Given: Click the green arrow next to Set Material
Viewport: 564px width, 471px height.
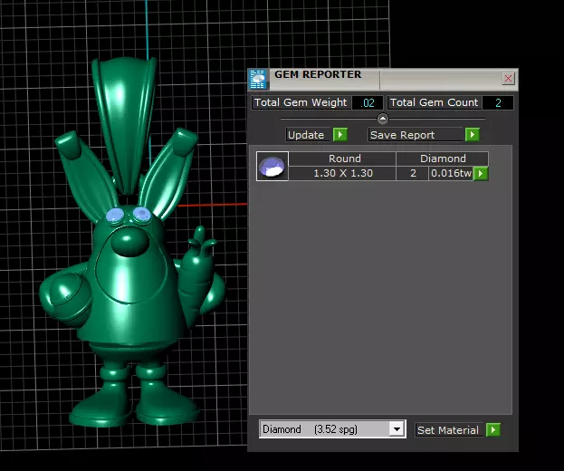Looking at the screenshot, I should pos(492,430).
